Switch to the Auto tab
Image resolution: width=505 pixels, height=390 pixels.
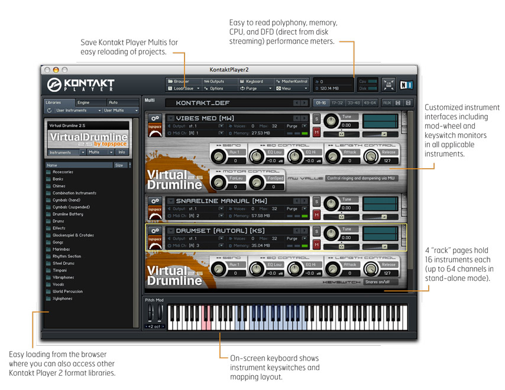pyautogui.click(x=123, y=103)
